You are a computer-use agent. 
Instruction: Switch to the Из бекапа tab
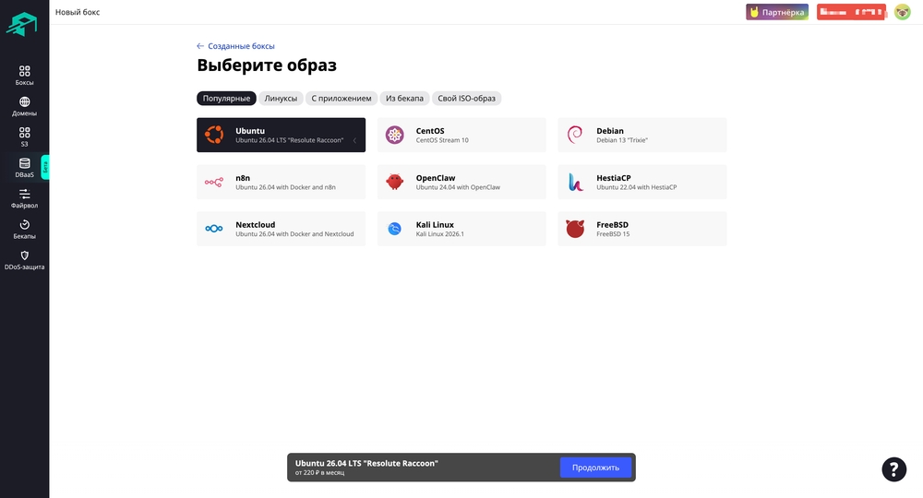point(404,98)
